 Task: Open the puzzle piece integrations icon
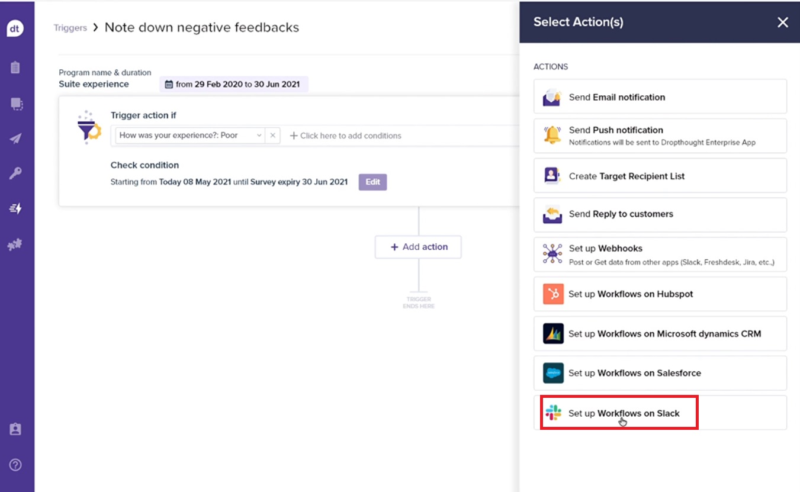[16, 244]
